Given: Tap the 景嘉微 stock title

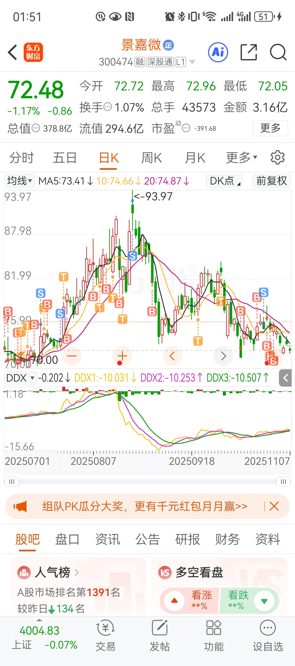Looking at the screenshot, I should tap(141, 45).
